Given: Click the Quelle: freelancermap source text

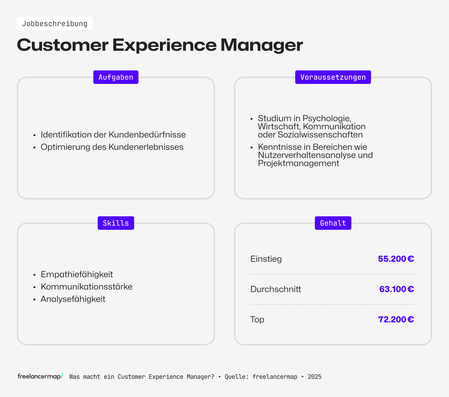Looking at the screenshot, I should coord(261,377).
